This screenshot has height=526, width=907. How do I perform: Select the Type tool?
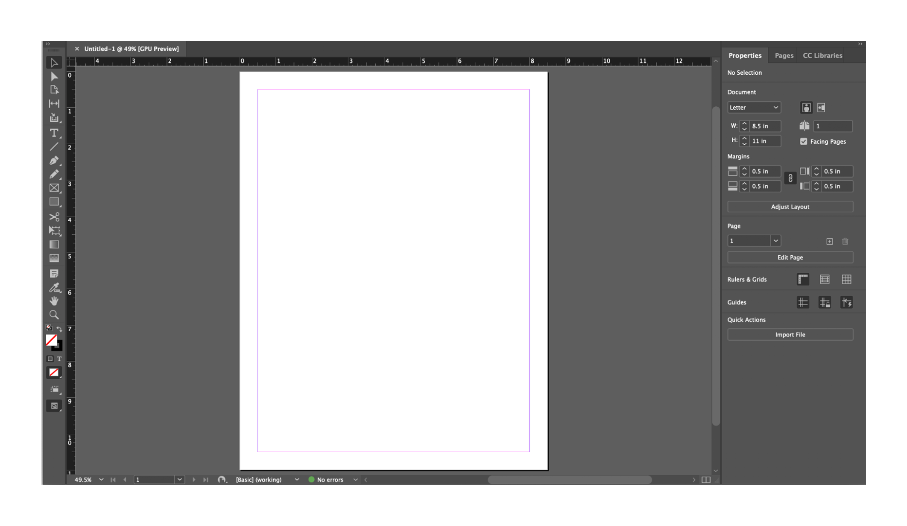[54, 133]
